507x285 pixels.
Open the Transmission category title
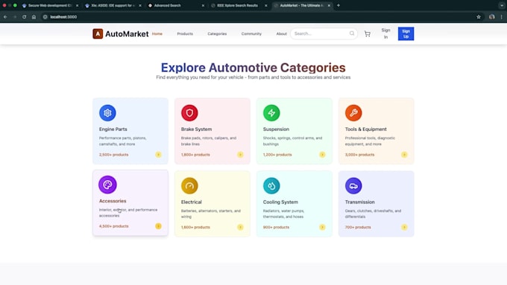coord(359,202)
